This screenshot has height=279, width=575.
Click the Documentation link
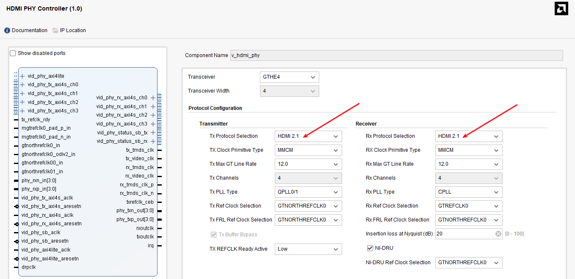[30, 30]
